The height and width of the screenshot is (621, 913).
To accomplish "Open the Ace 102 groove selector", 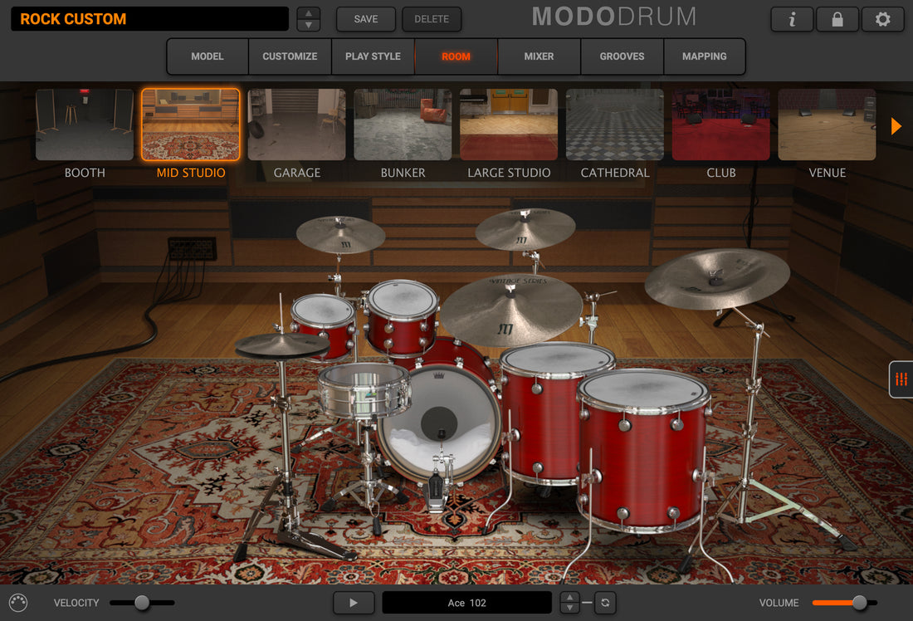I will pyautogui.click(x=466, y=603).
